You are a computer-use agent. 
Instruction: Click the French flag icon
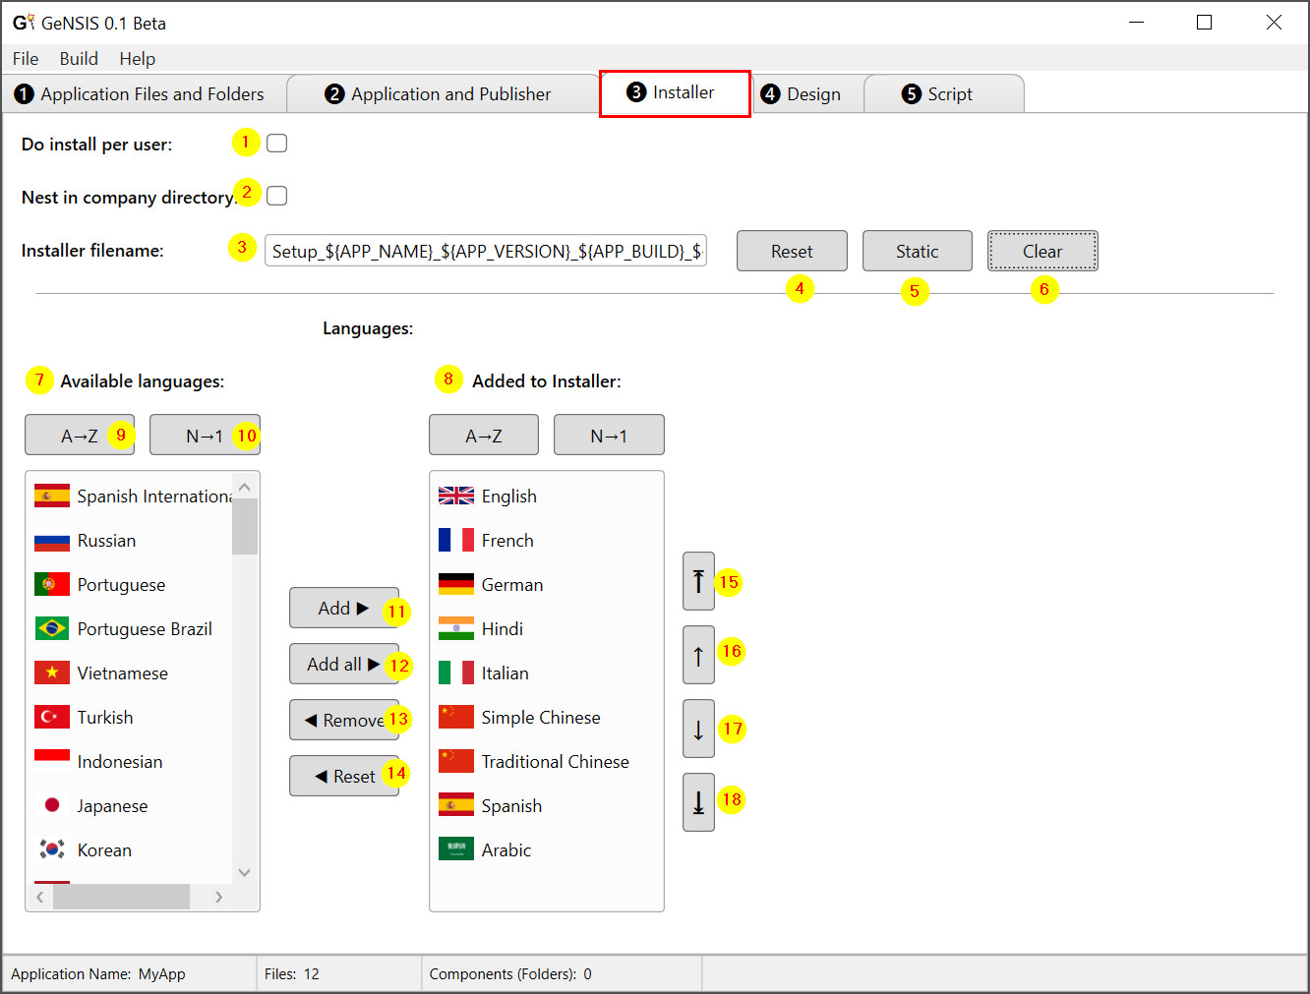(456, 540)
